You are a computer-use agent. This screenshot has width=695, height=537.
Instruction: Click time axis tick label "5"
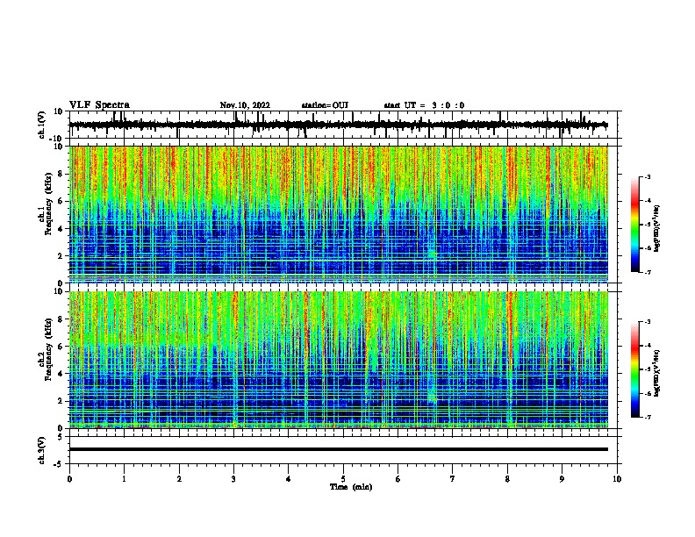[343, 479]
